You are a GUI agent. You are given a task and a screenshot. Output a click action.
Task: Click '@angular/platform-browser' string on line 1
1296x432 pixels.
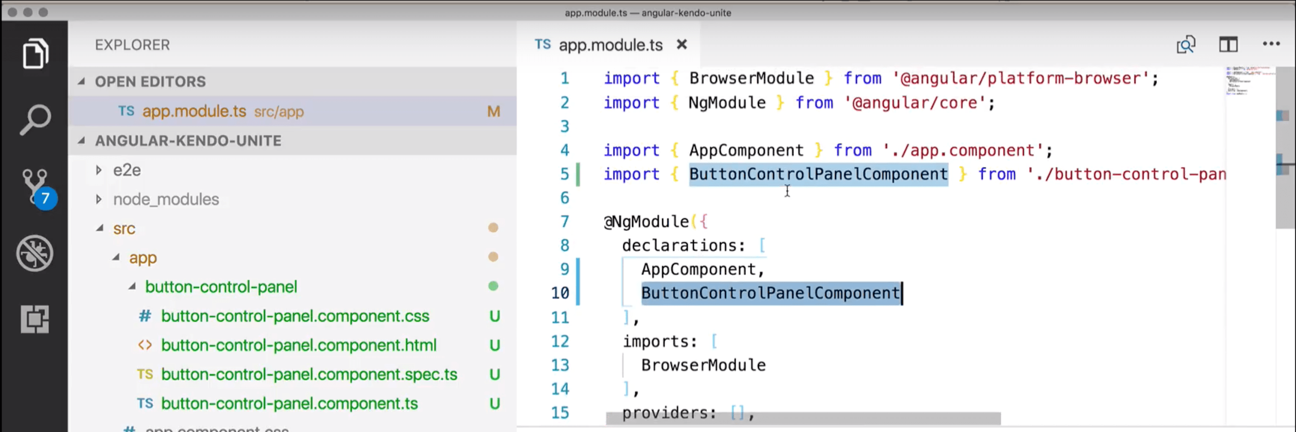click(1021, 79)
